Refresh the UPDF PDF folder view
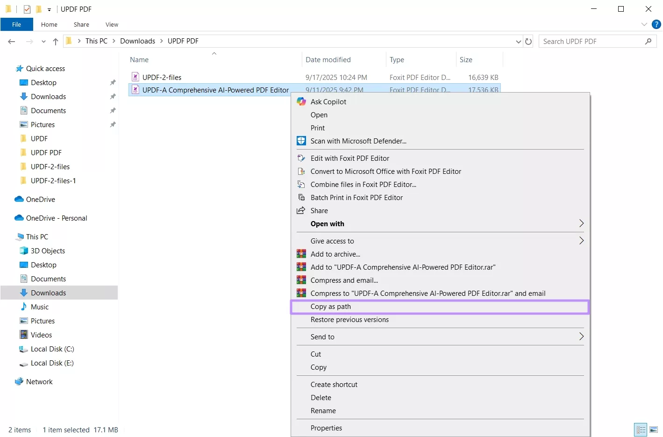The height and width of the screenshot is (437, 663). (528, 41)
